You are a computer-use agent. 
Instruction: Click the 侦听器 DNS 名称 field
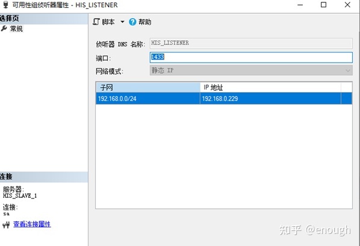click(251, 43)
